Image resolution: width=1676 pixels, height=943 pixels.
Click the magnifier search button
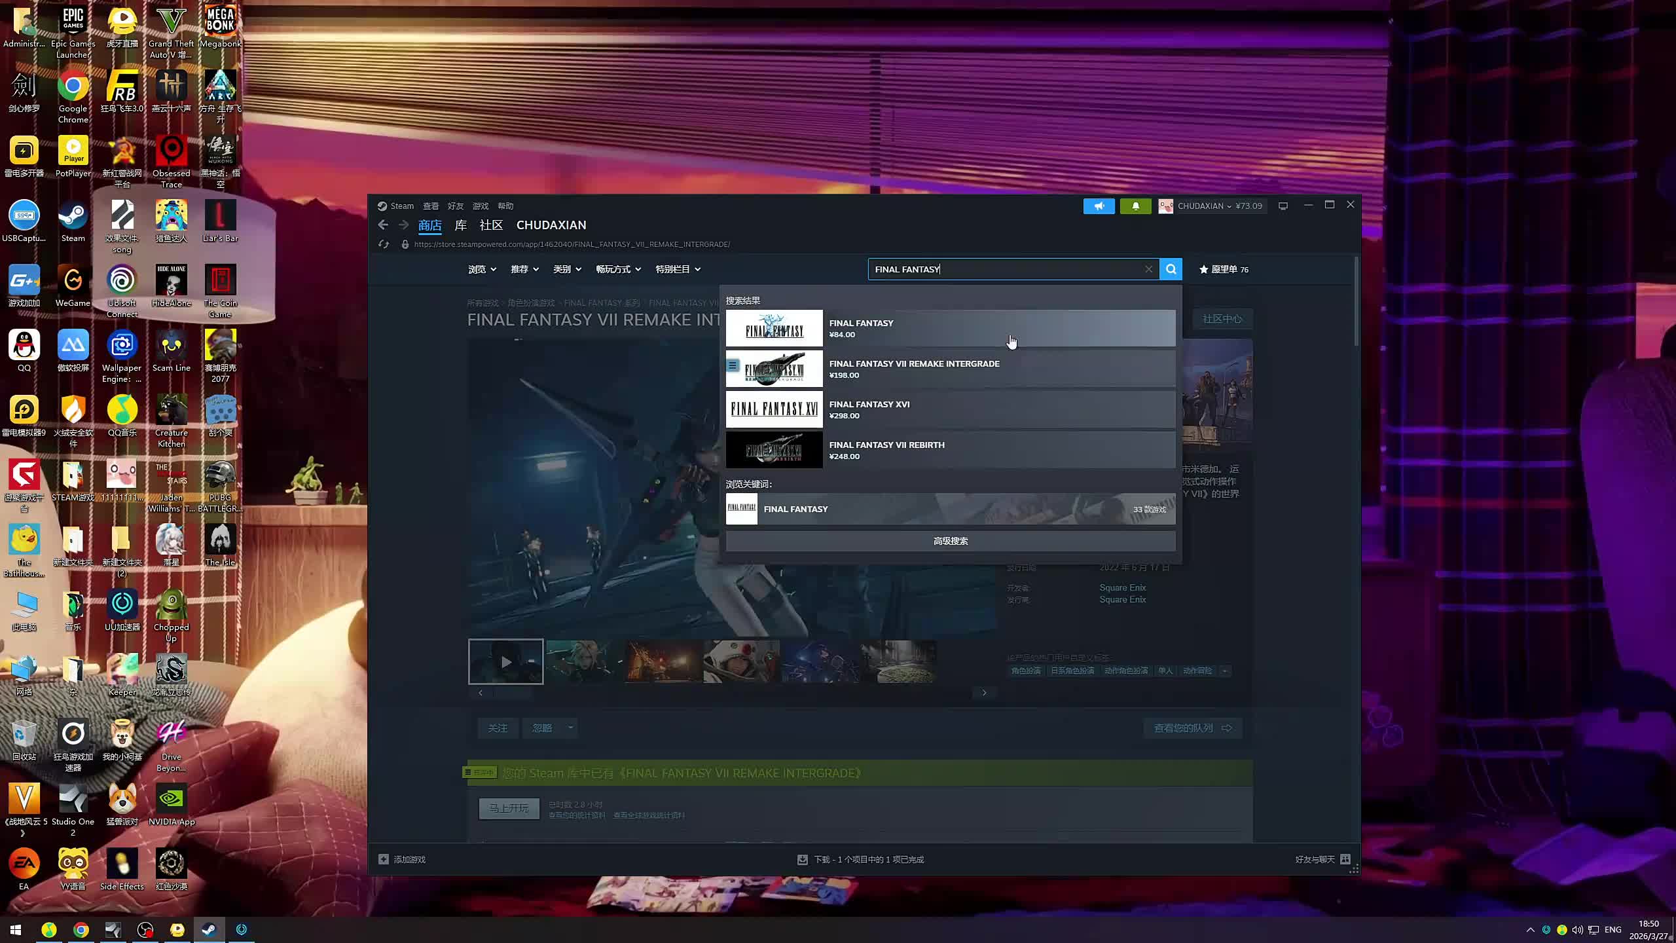click(1171, 269)
